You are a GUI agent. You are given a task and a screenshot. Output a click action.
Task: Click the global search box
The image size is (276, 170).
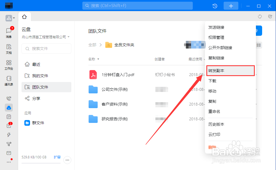[x=138, y=6]
